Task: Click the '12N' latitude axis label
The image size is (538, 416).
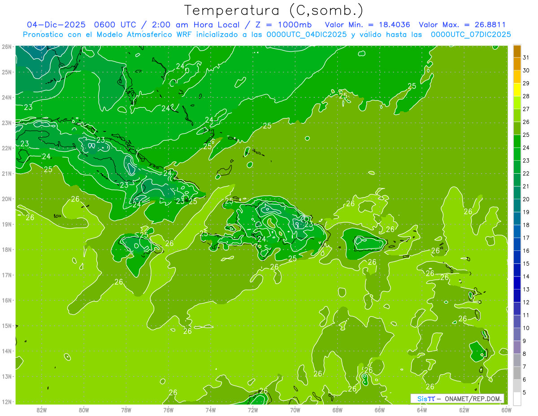Action: [x=7, y=402]
